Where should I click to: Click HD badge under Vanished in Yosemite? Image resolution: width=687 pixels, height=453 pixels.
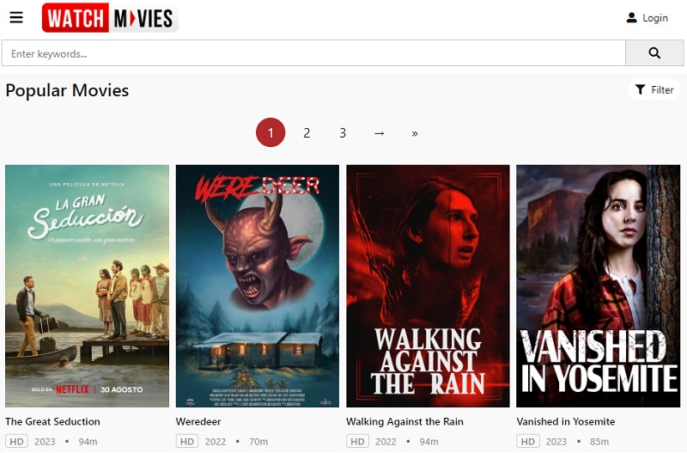[x=527, y=441]
